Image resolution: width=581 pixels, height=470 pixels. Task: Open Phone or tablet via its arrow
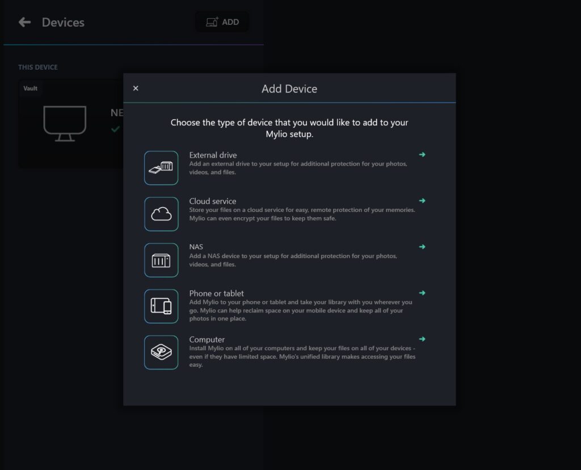coord(422,293)
